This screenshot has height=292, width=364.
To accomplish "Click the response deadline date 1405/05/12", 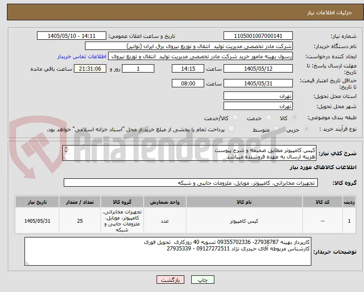I will click(x=258, y=69).
